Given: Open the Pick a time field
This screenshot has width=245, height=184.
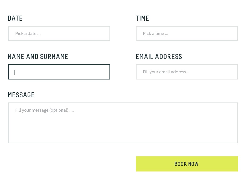Looking at the screenshot, I should pos(187,33).
